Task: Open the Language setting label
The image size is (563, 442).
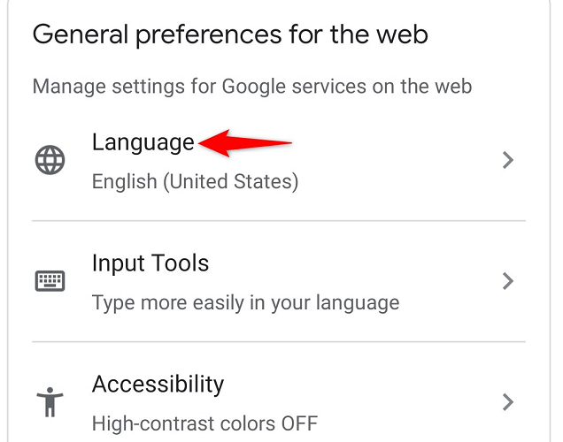Action: click(143, 142)
